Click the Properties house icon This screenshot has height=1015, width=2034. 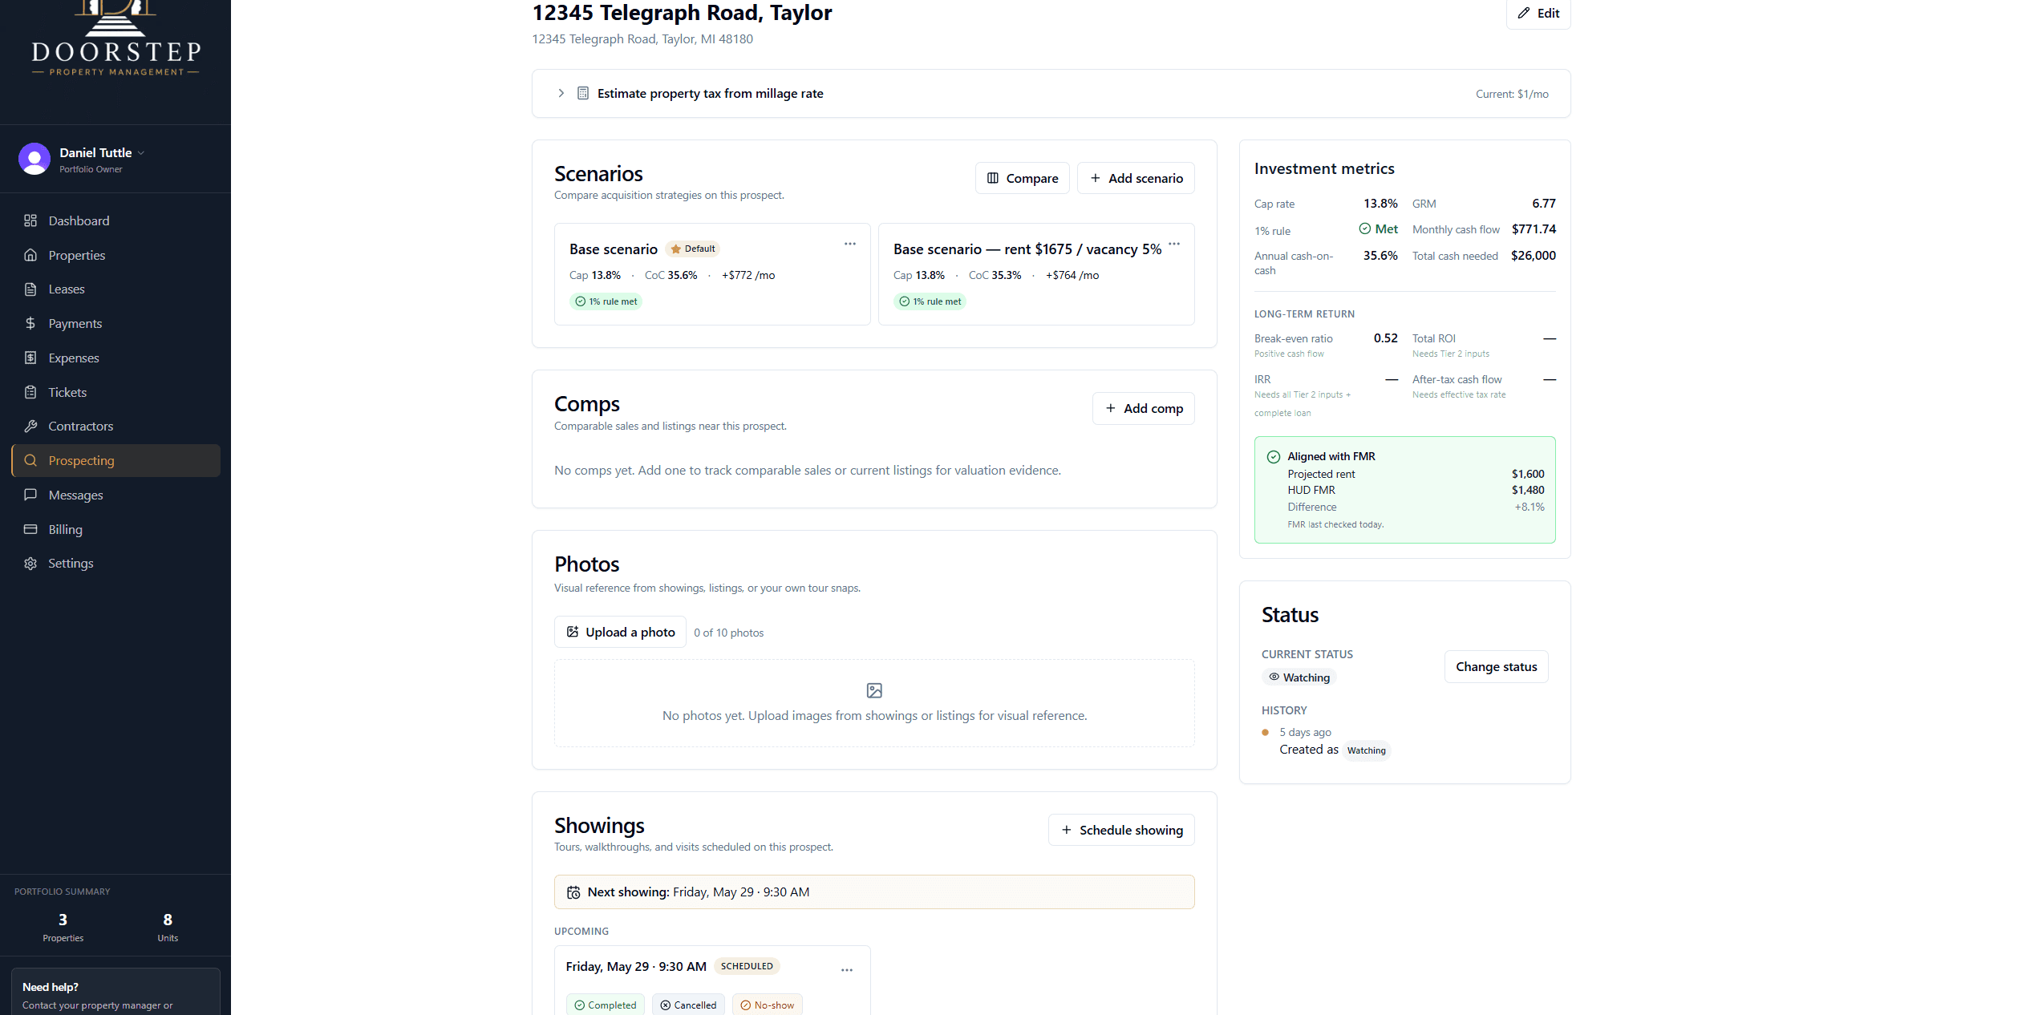click(x=30, y=255)
